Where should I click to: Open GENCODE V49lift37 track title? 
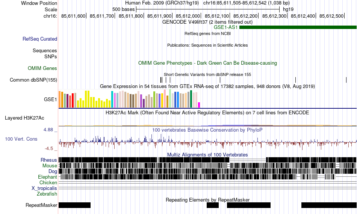pyautogui.click(x=207, y=22)
